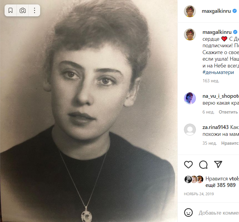239x222 pixels.
Task: Open the emoji picker smiley icon
Action: pyautogui.click(x=188, y=212)
